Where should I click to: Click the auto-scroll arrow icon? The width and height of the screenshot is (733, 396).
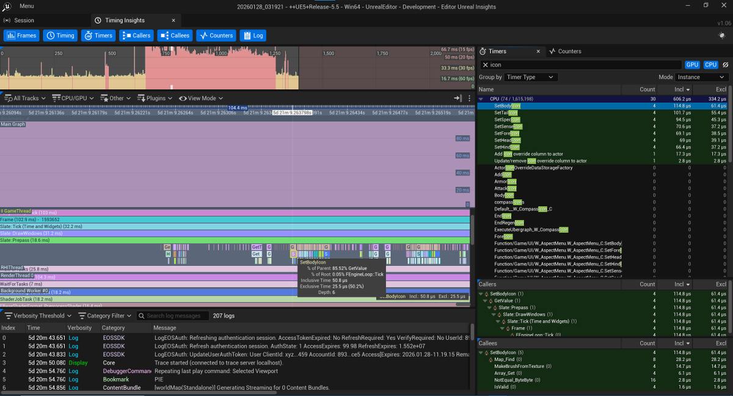(457, 98)
